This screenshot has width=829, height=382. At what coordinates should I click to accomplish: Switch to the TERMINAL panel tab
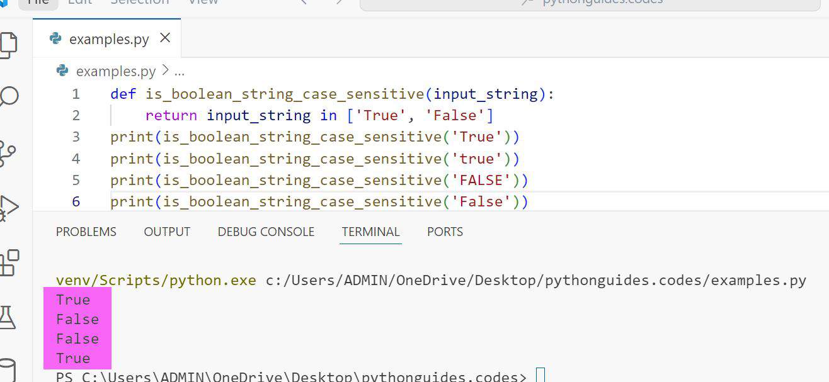coord(370,232)
